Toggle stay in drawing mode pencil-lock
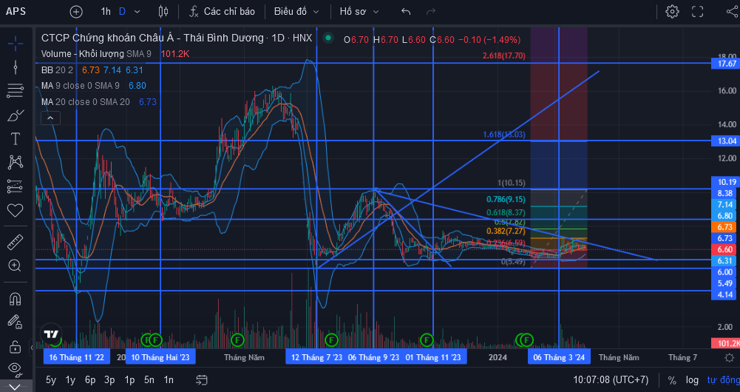The height and width of the screenshot is (392, 740). 15,322
